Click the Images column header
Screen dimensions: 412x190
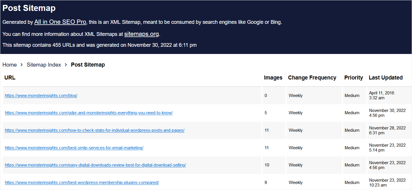coord(273,77)
